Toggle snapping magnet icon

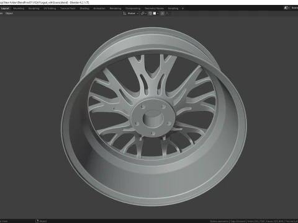(150, 14)
